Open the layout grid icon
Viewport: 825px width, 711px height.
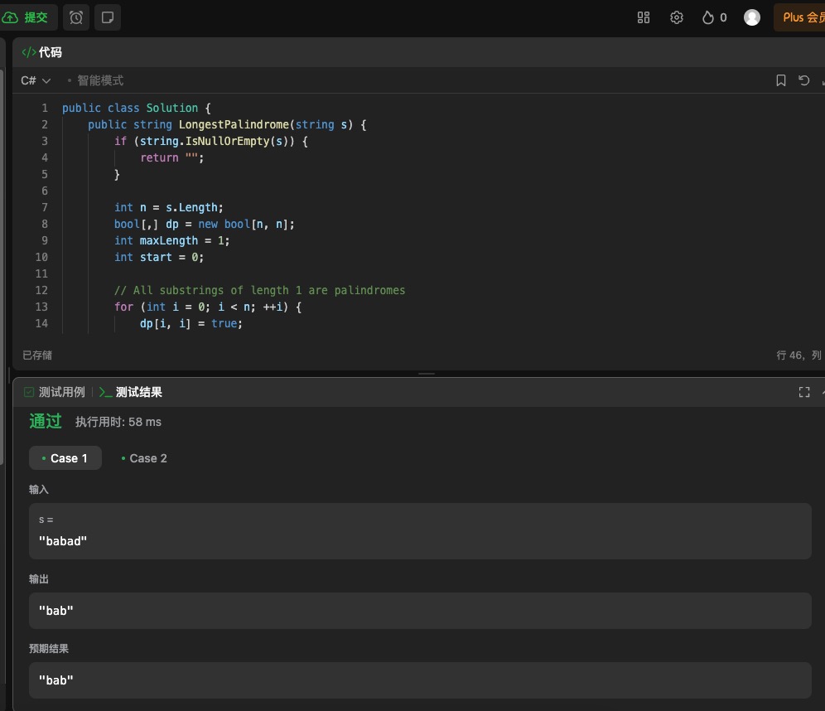[x=644, y=17]
